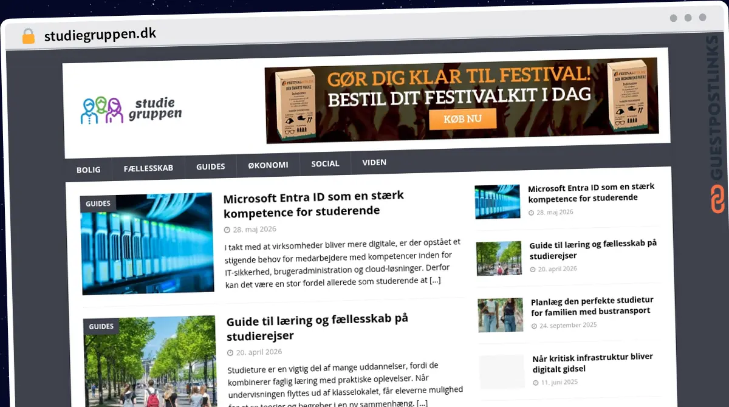Image resolution: width=729 pixels, height=407 pixels.
Task: Open the BOLIG menu item
Action: click(89, 169)
